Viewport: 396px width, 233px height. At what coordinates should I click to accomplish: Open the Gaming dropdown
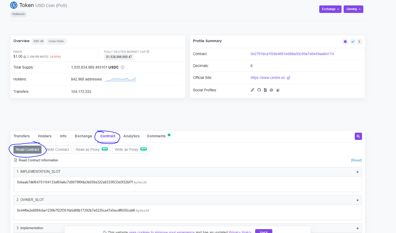[353, 9]
